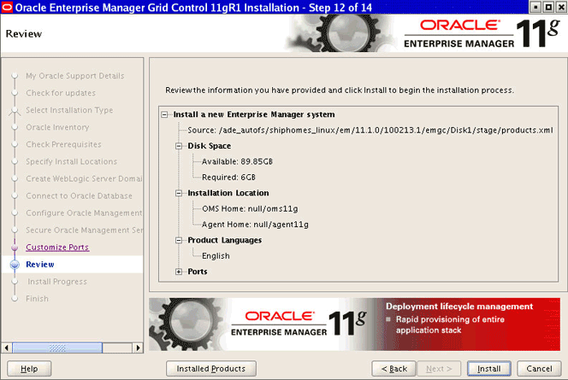Select the Source path tree row
Image resolution: width=568 pixels, height=380 pixels.
coord(370,130)
